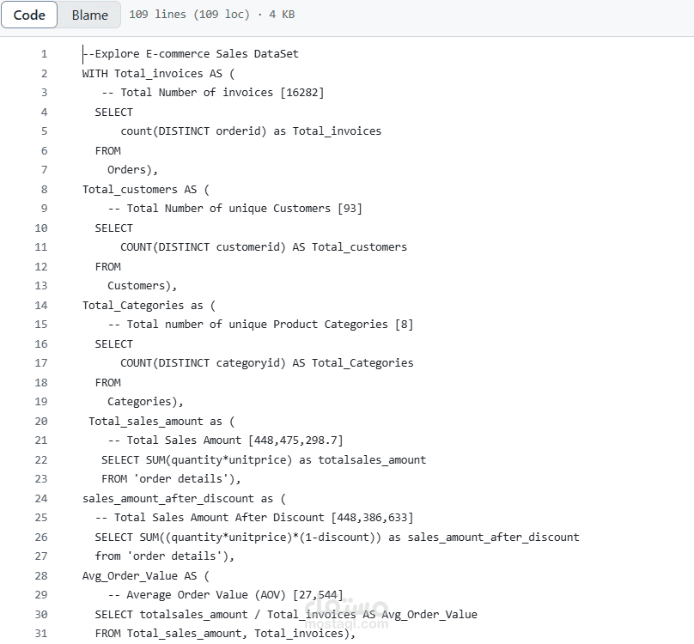Click line number 14
The height and width of the screenshot is (644, 694).
point(41,306)
